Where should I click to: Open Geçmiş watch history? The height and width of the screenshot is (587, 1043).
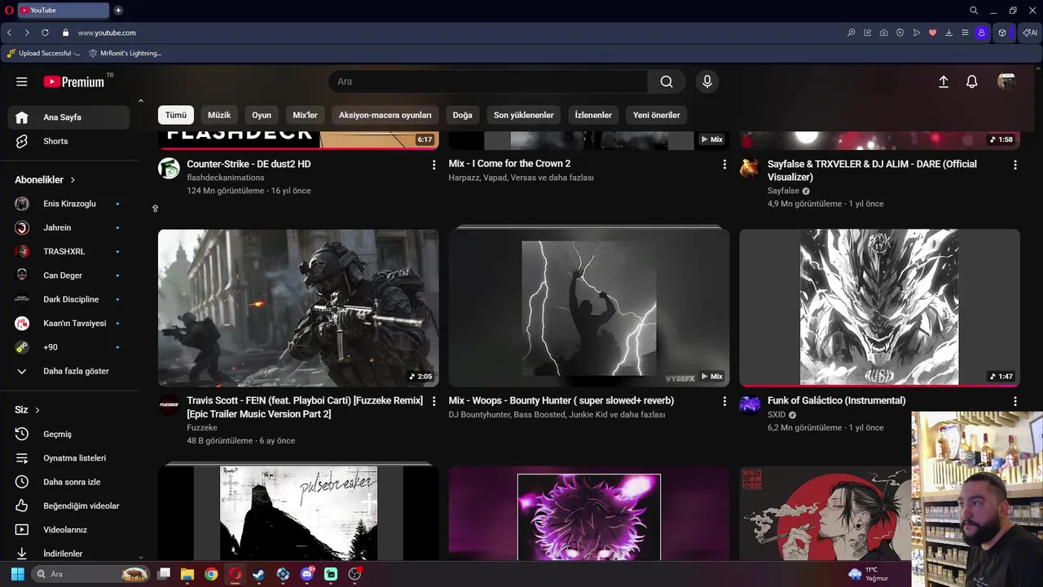(x=68, y=434)
